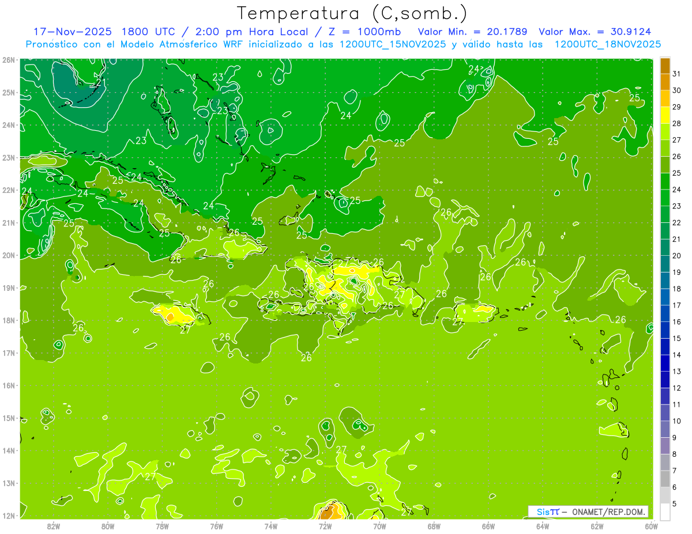The width and height of the screenshot is (692, 534).
Task: Click the green legend swatch between 24 and 25
Action: tap(665, 181)
